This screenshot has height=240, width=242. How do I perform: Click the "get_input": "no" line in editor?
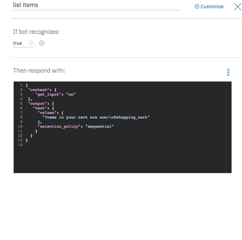55,94
